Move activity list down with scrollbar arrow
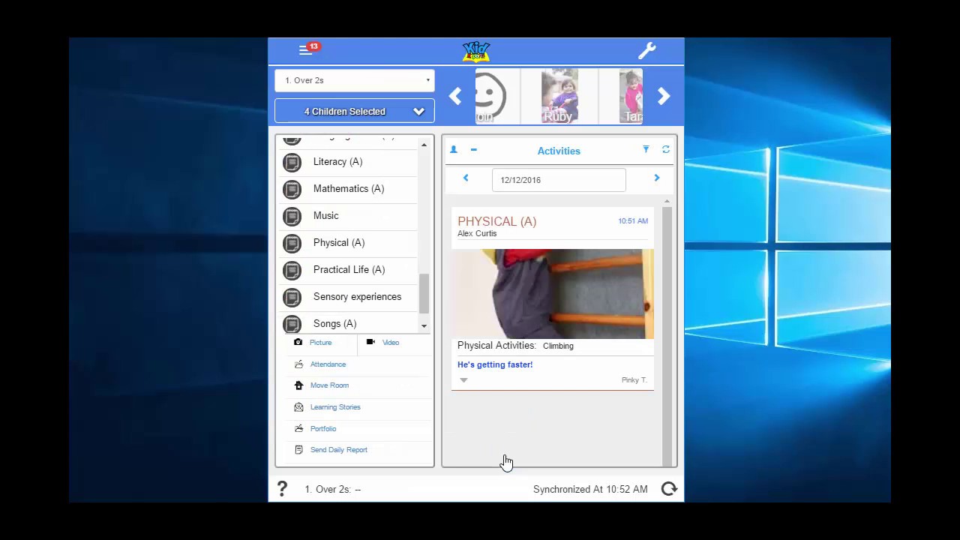 pyautogui.click(x=424, y=326)
